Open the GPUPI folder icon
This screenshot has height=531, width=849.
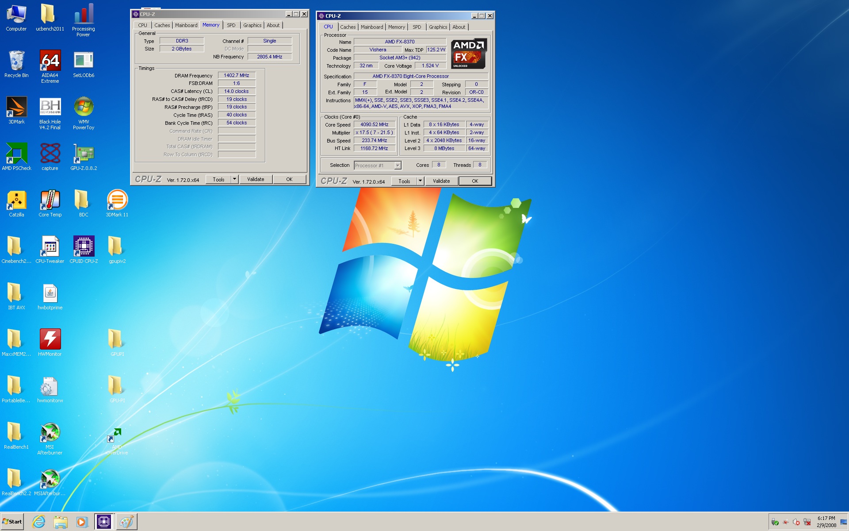coord(117,343)
